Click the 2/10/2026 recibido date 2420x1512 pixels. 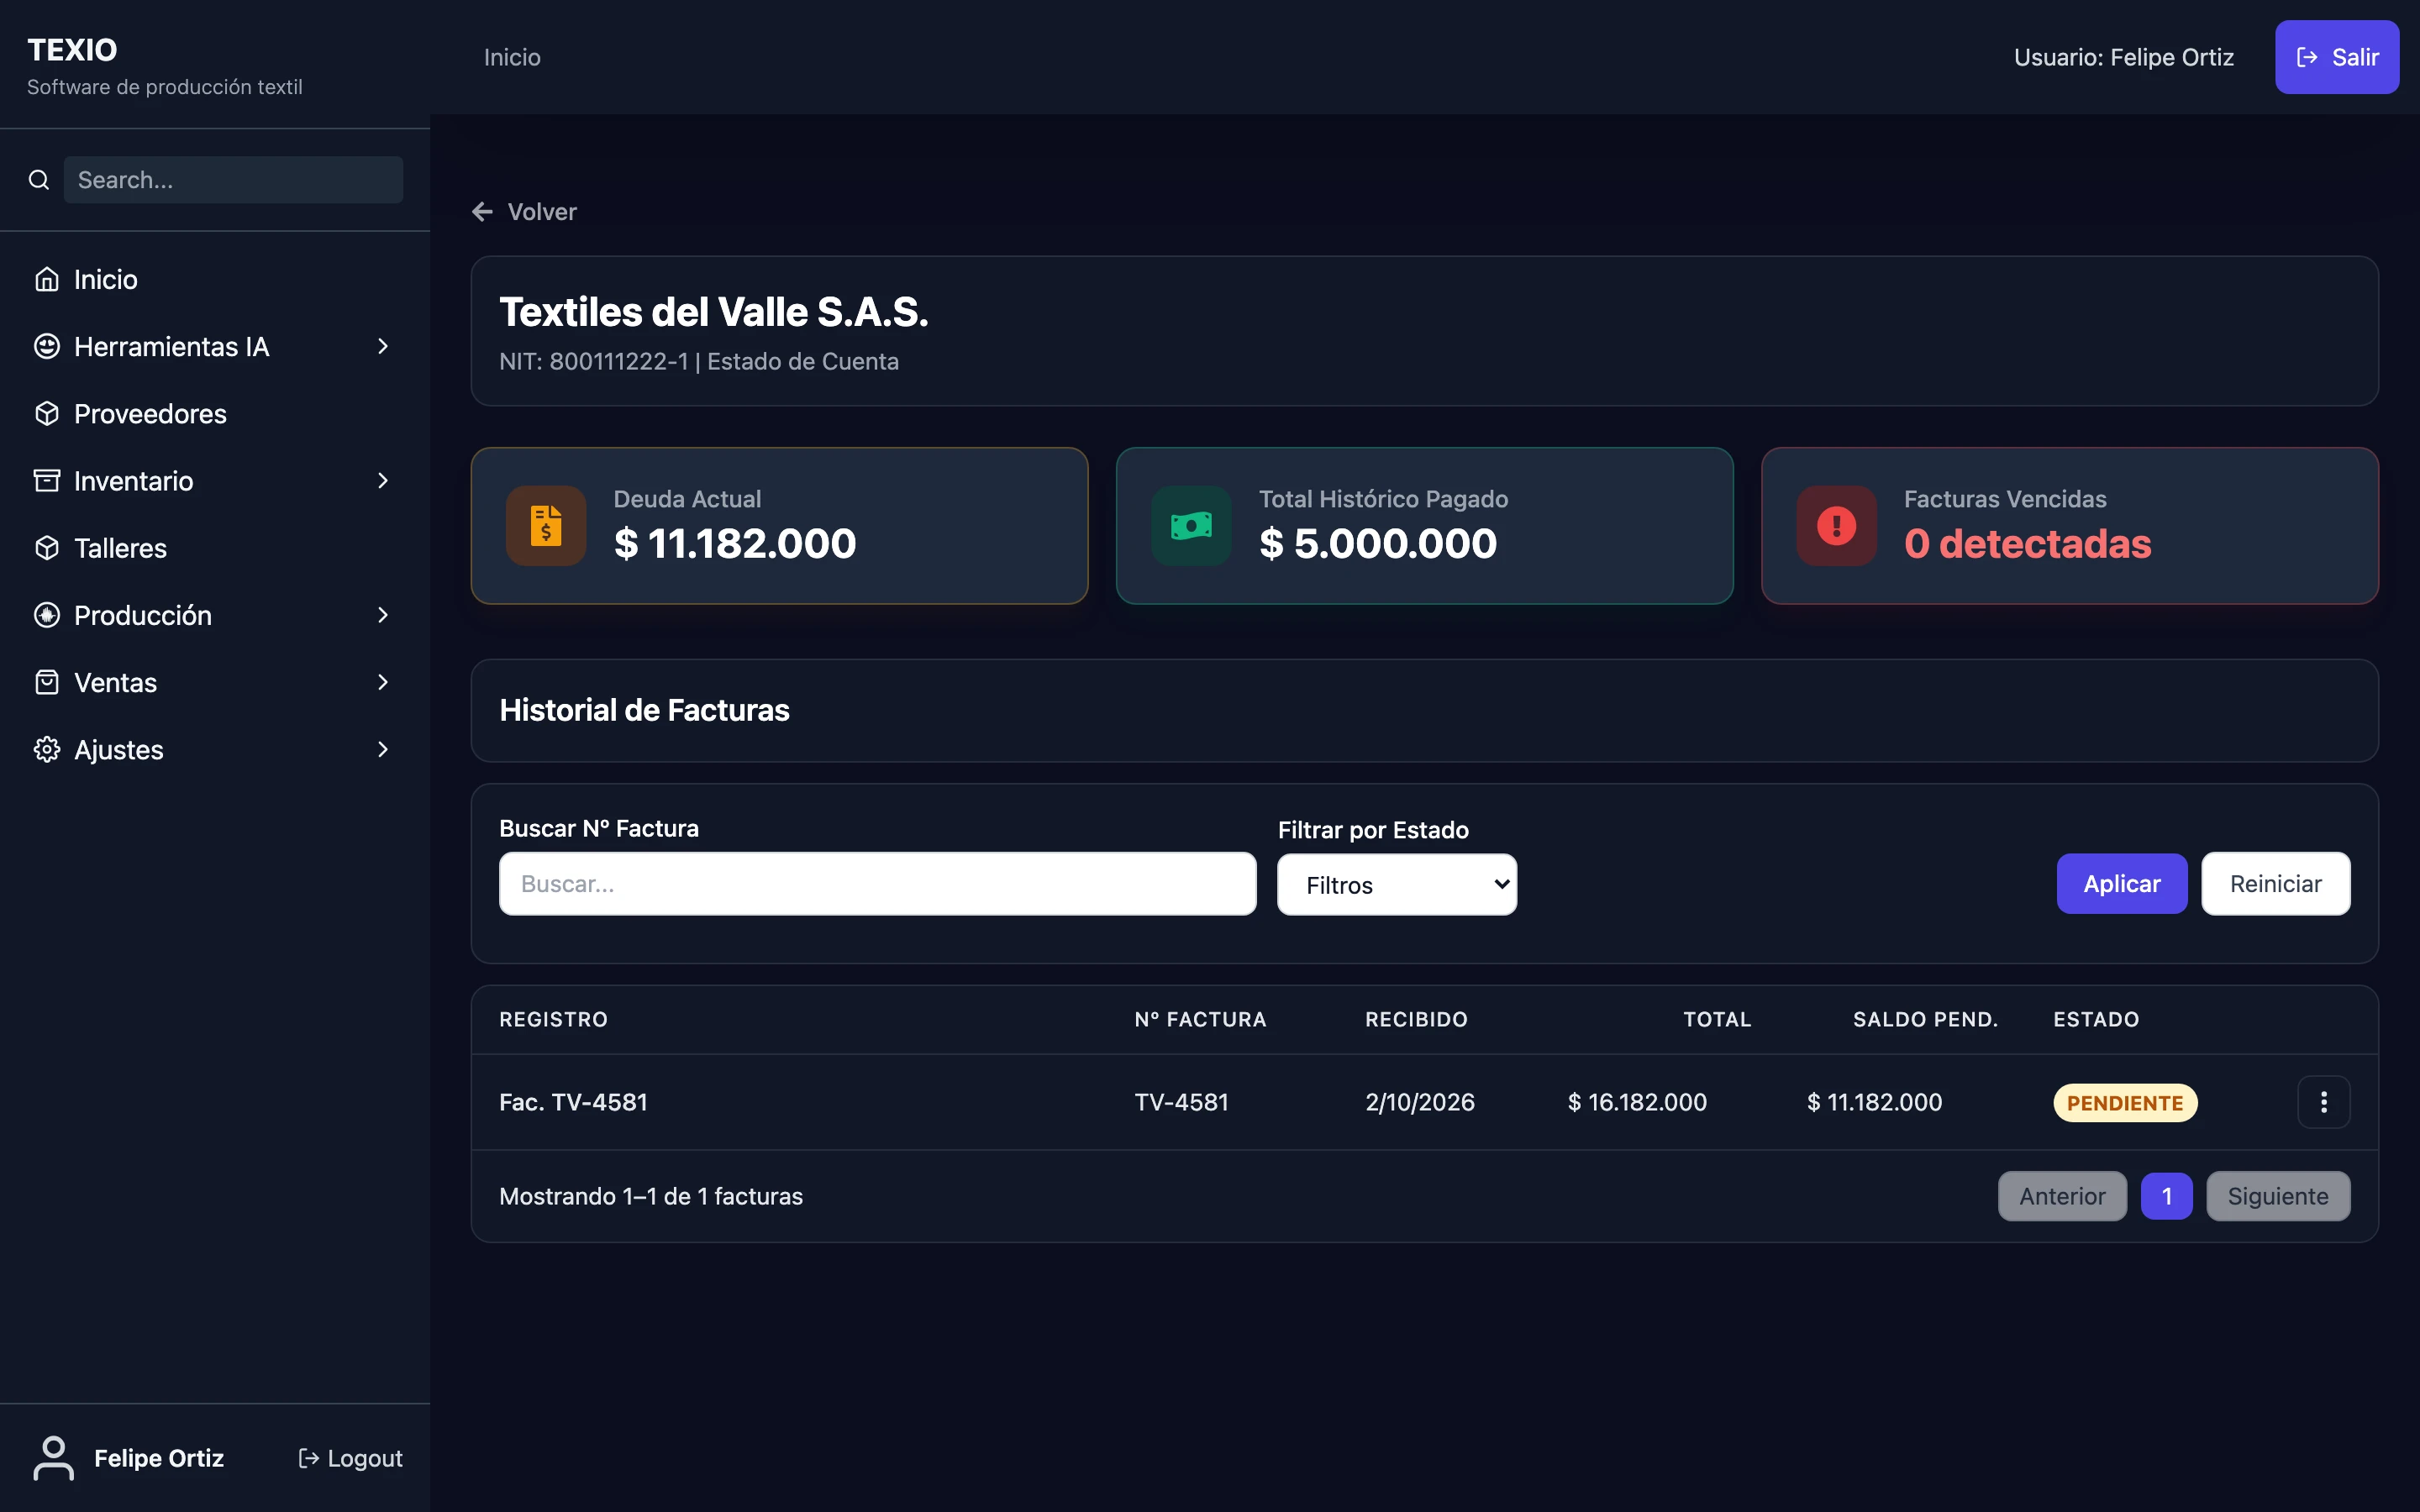(x=1420, y=1102)
